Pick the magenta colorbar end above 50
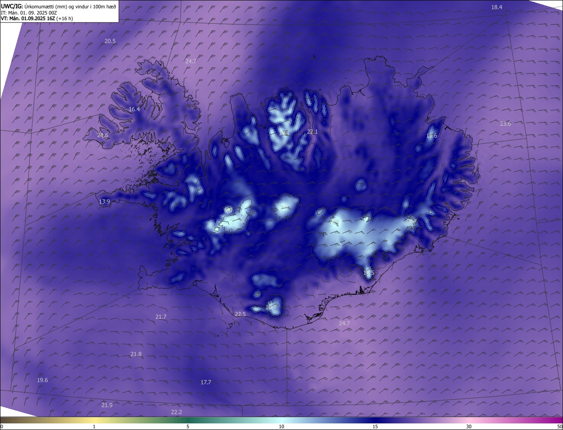Image resolution: width=563 pixels, height=430 pixels. pyautogui.click(x=559, y=420)
